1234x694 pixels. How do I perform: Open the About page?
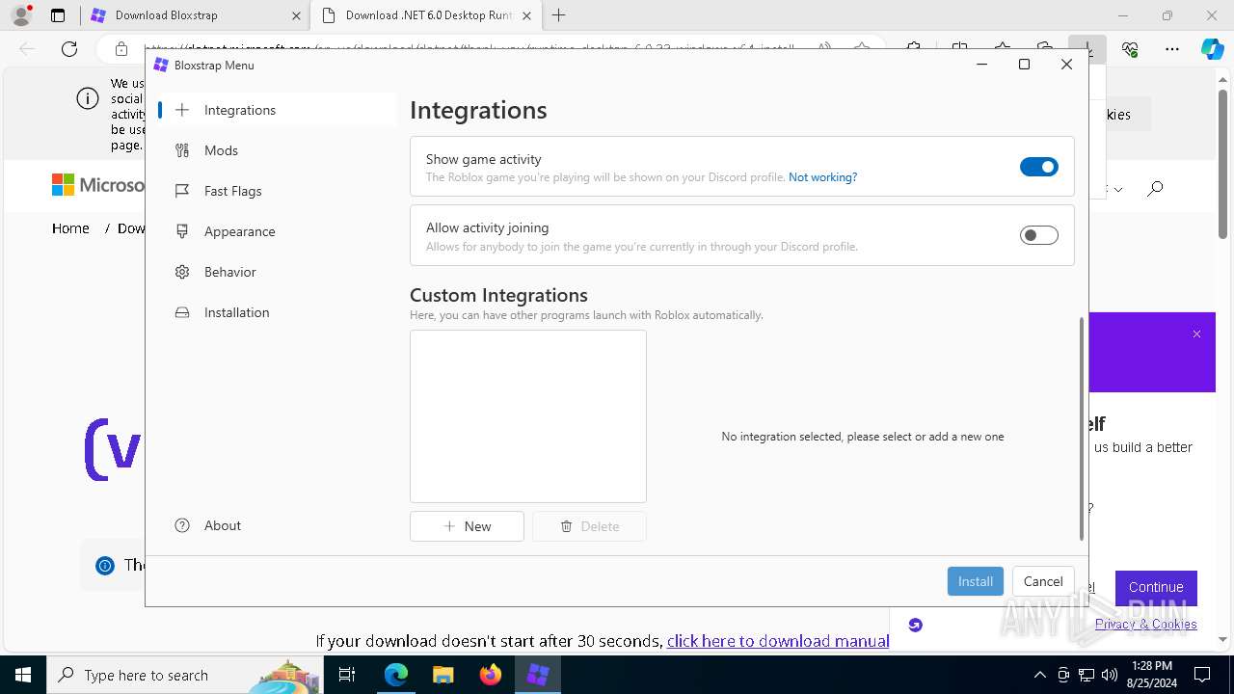[x=277, y=525]
